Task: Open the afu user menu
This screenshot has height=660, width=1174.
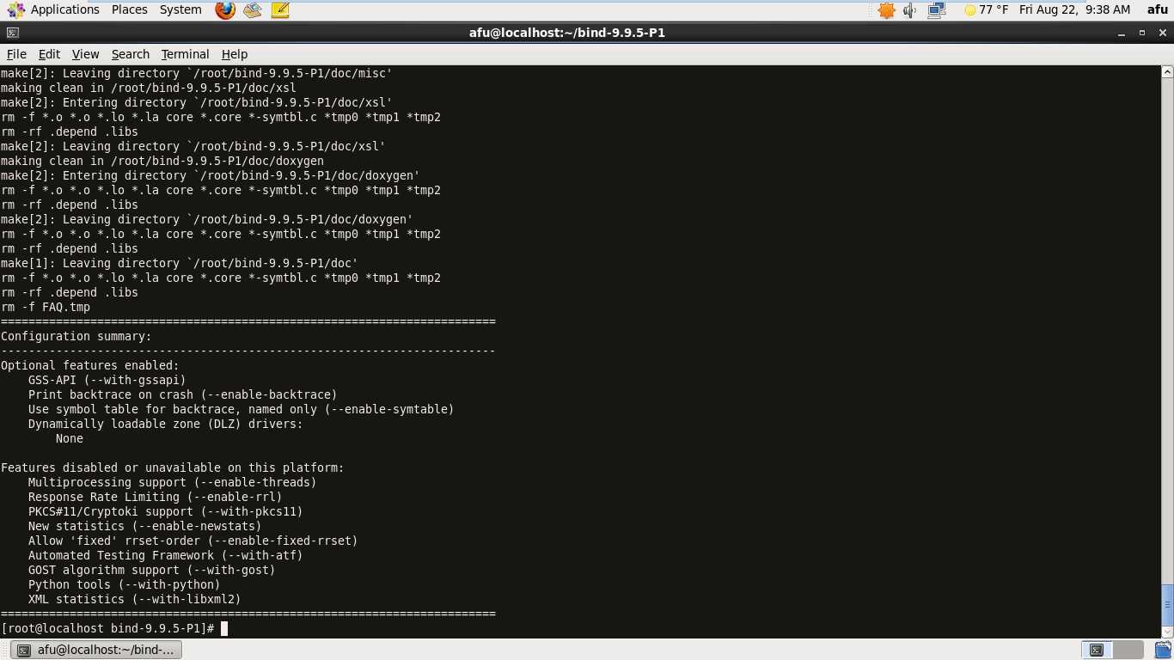Action: 1158,10
